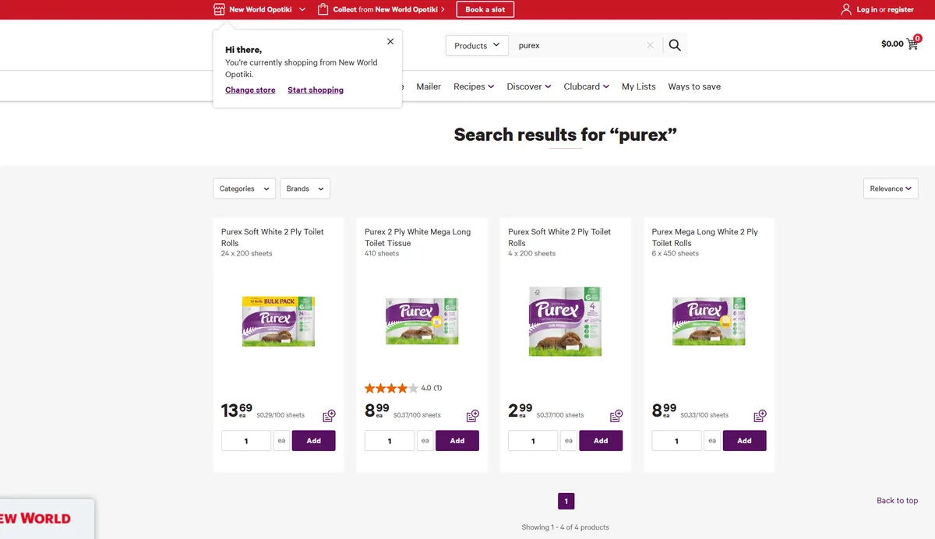This screenshot has height=539, width=935.
Task: Add the 410 sheets Mega Long Tissue to cart
Action: tap(457, 441)
